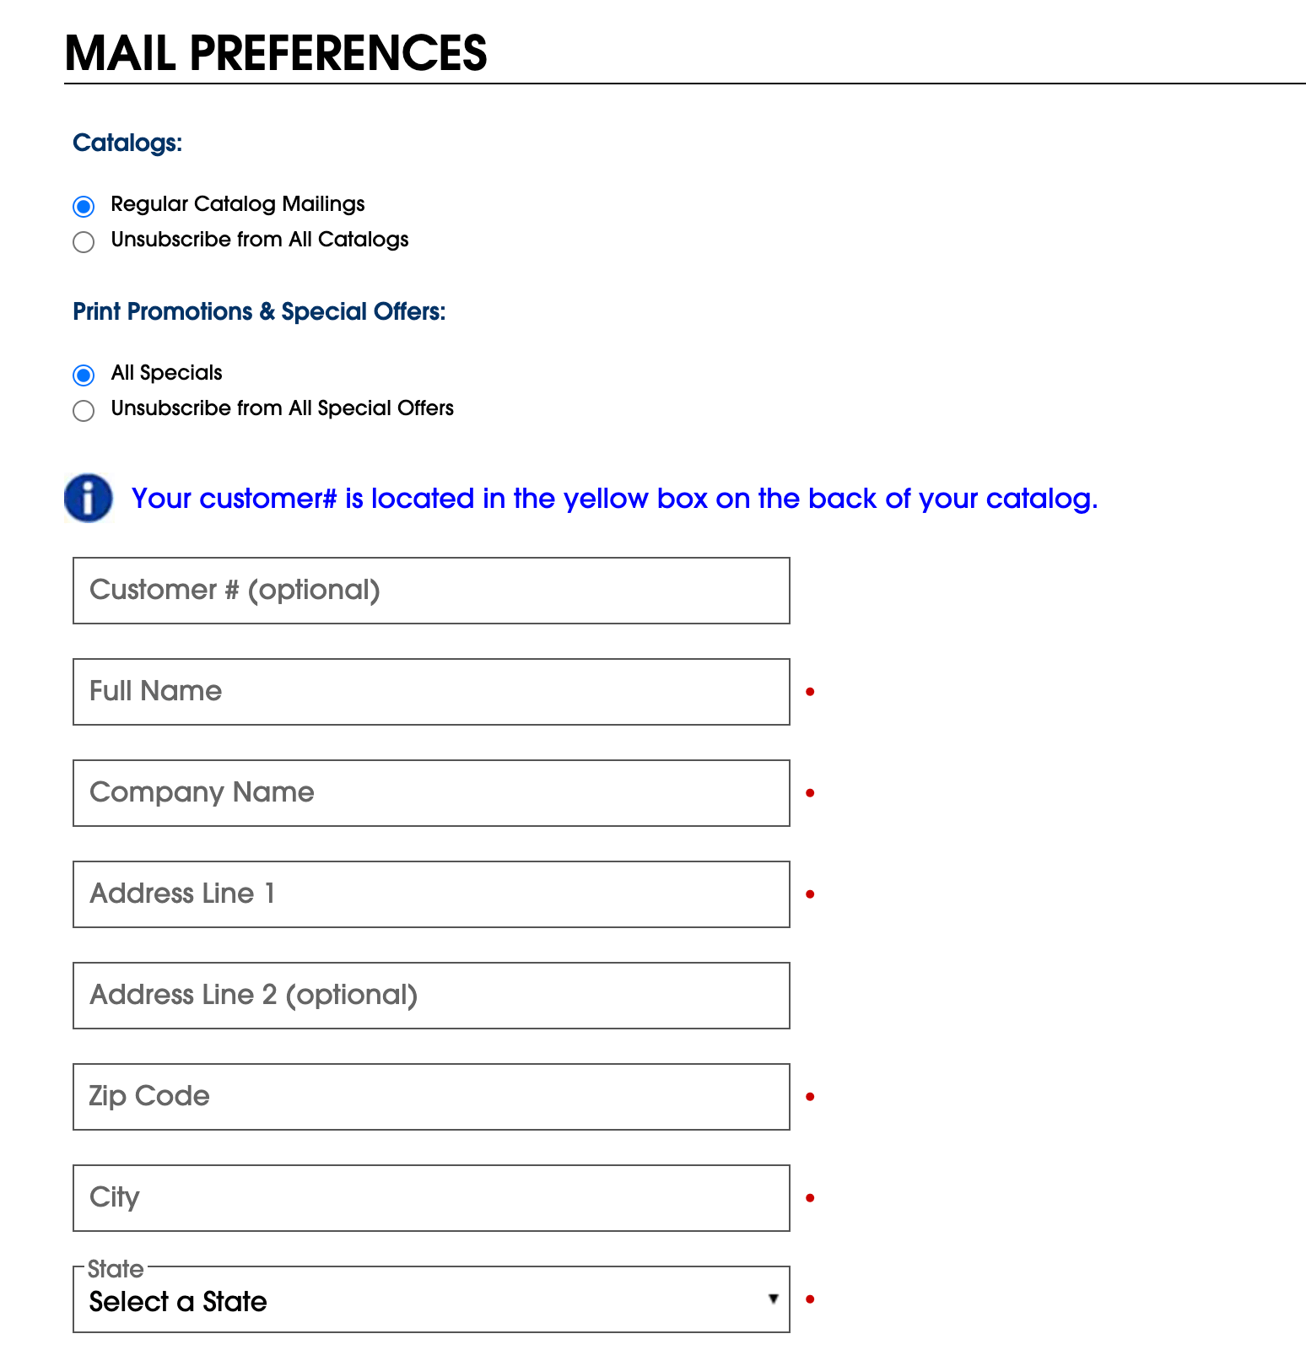Focus the Customer # optional field
Viewport: 1306px width, 1350px height.
click(x=431, y=591)
